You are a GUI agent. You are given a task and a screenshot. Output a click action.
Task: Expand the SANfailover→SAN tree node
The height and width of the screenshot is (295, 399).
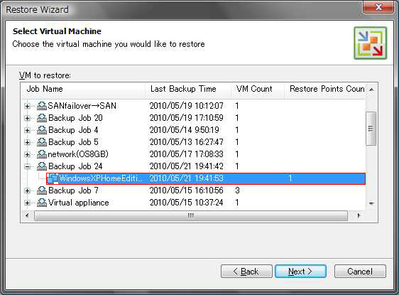(x=28, y=106)
